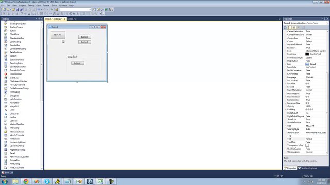
Task: Click the Click Me button on the form
Action: [x=58, y=35]
